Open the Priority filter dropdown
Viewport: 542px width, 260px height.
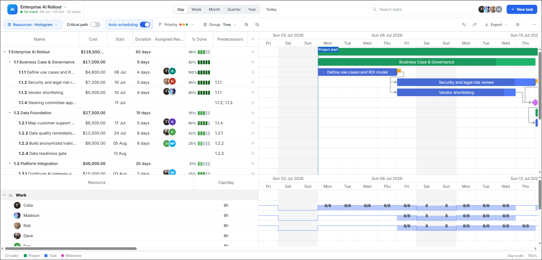176,25
